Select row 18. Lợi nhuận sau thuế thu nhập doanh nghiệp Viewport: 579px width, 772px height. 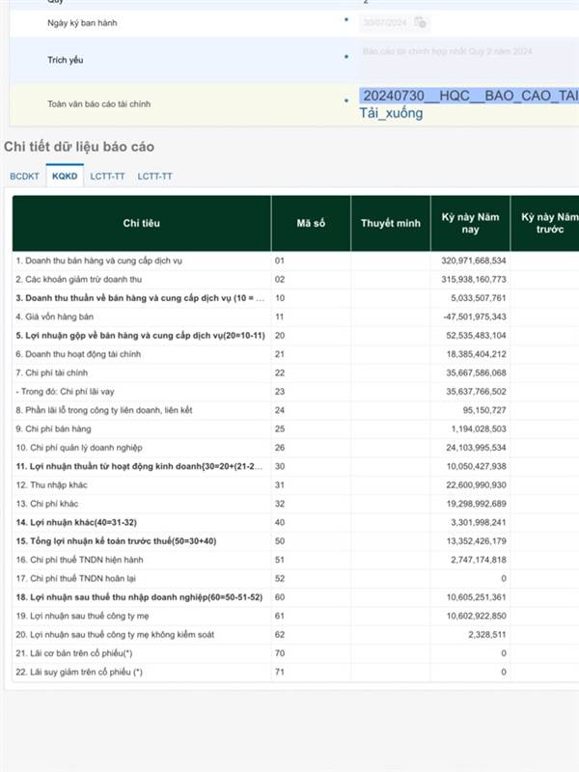coord(295,597)
